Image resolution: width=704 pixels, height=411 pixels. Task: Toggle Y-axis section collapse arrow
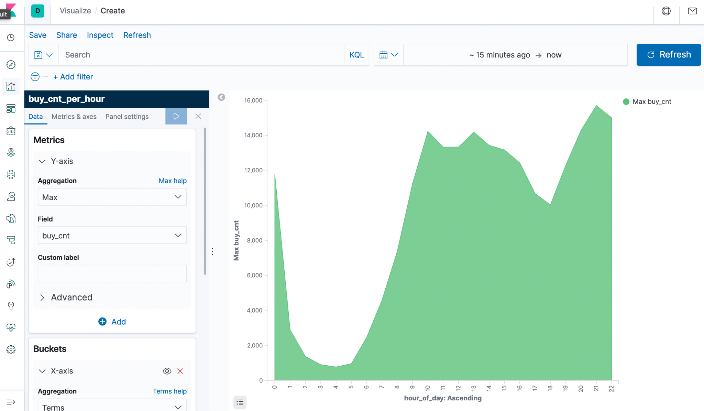pyautogui.click(x=43, y=161)
